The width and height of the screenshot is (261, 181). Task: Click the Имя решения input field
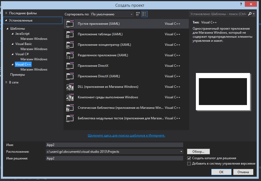pyautogui.click(x=115, y=158)
